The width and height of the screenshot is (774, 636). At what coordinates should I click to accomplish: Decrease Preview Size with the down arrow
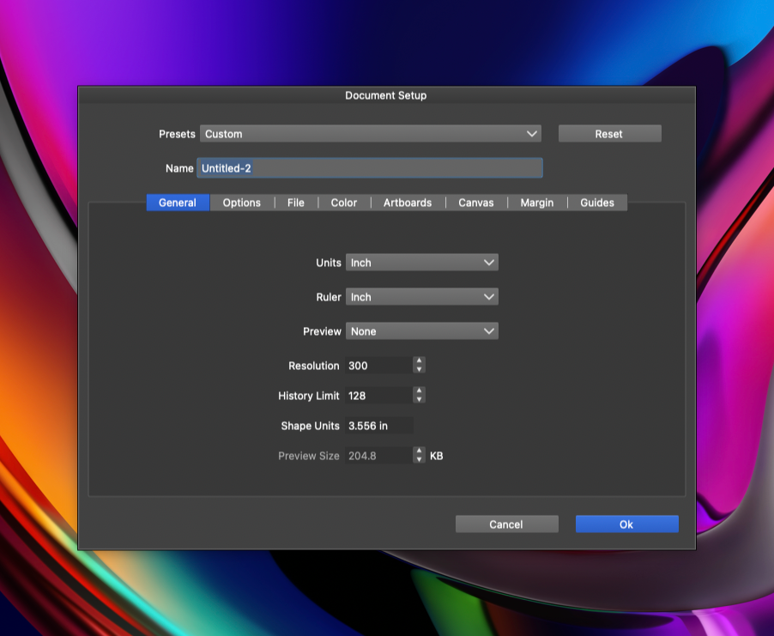tap(419, 460)
